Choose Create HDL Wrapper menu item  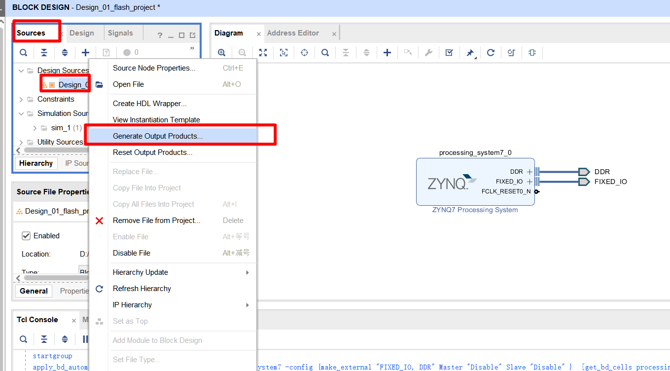173,104
